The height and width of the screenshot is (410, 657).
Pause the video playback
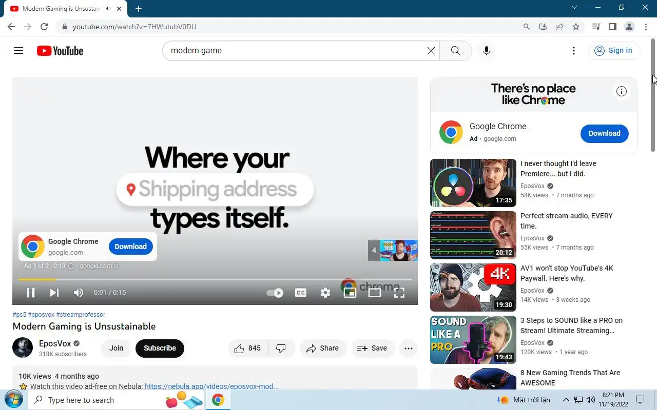click(31, 293)
